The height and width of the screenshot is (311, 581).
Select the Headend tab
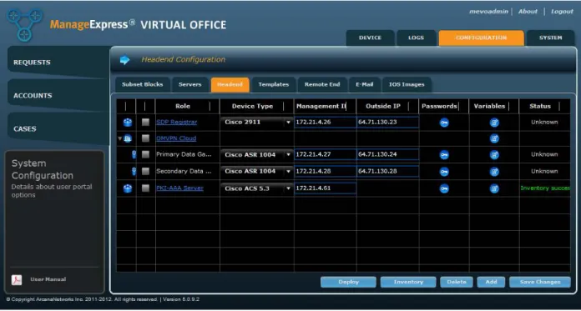[230, 85]
